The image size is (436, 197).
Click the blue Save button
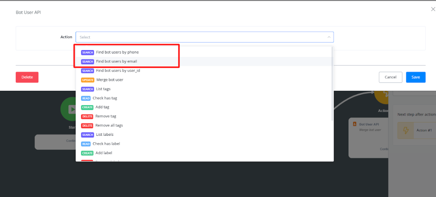[416, 77]
